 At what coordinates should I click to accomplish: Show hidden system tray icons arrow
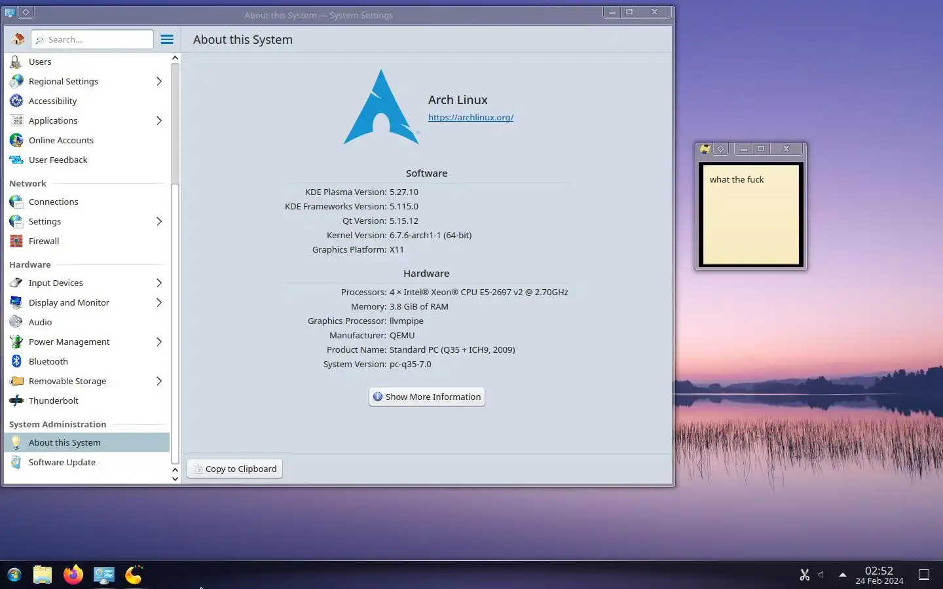pos(842,575)
